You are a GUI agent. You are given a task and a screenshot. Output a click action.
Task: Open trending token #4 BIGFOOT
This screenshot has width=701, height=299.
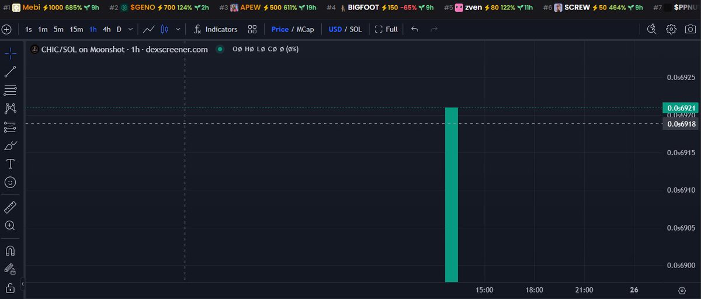pos(380,8)
